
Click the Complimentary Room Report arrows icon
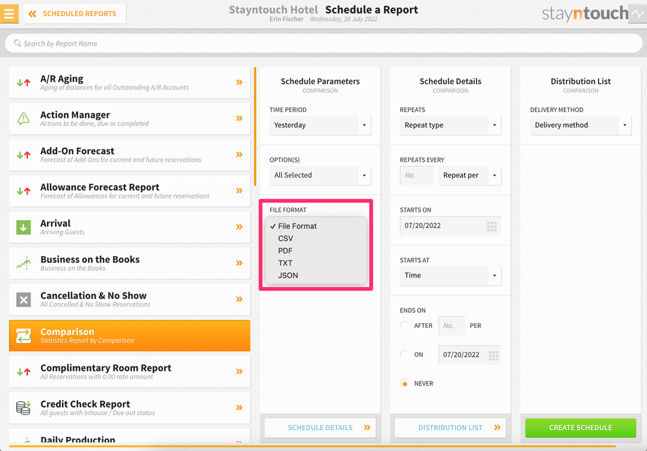click(x=23, y=371)
